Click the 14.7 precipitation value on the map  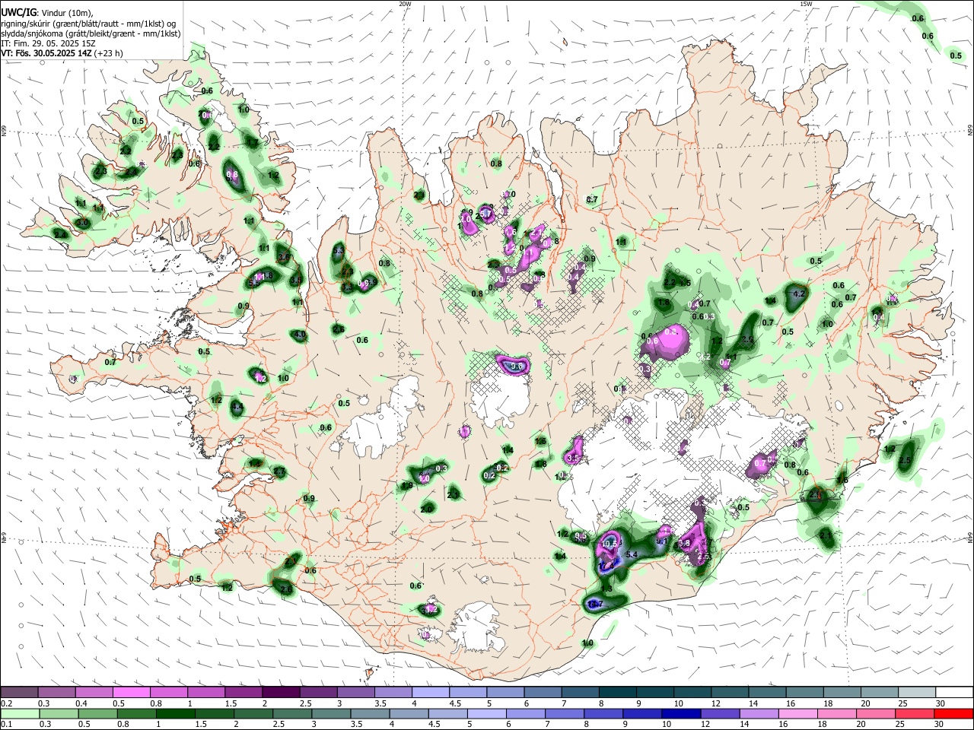coord(596,604)
